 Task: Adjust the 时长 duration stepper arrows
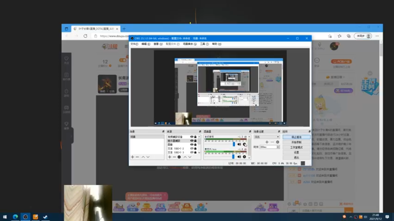(278, 147)
